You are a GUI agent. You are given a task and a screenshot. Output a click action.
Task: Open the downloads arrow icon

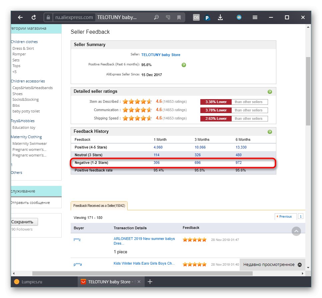[220, 17]
